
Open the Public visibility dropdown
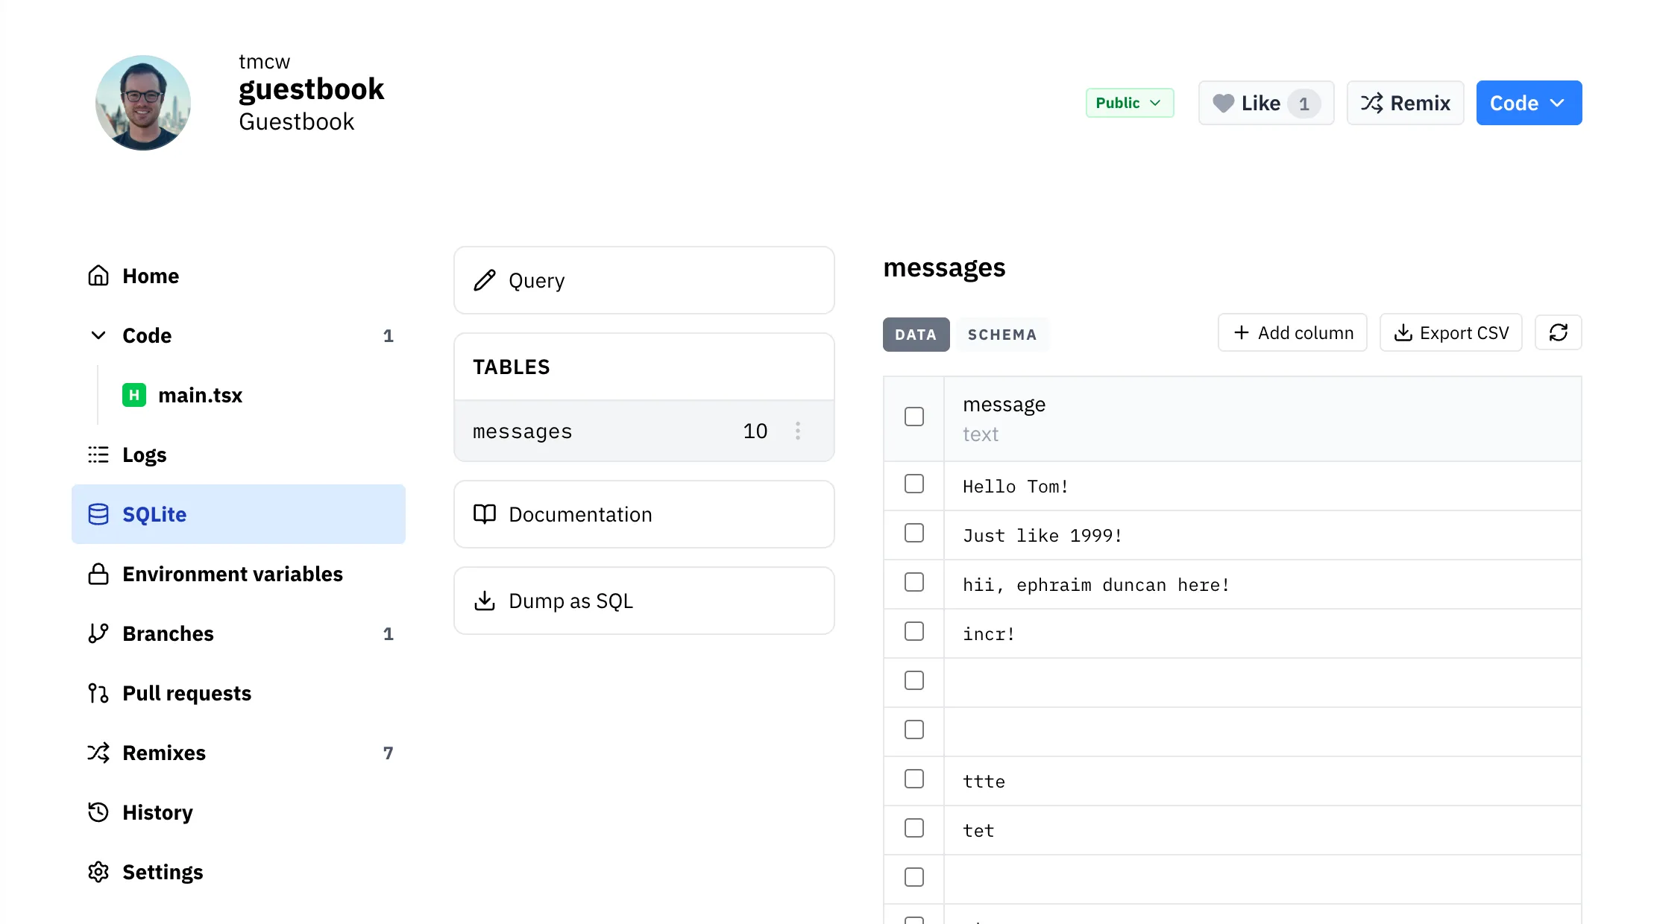[1129, 103]
